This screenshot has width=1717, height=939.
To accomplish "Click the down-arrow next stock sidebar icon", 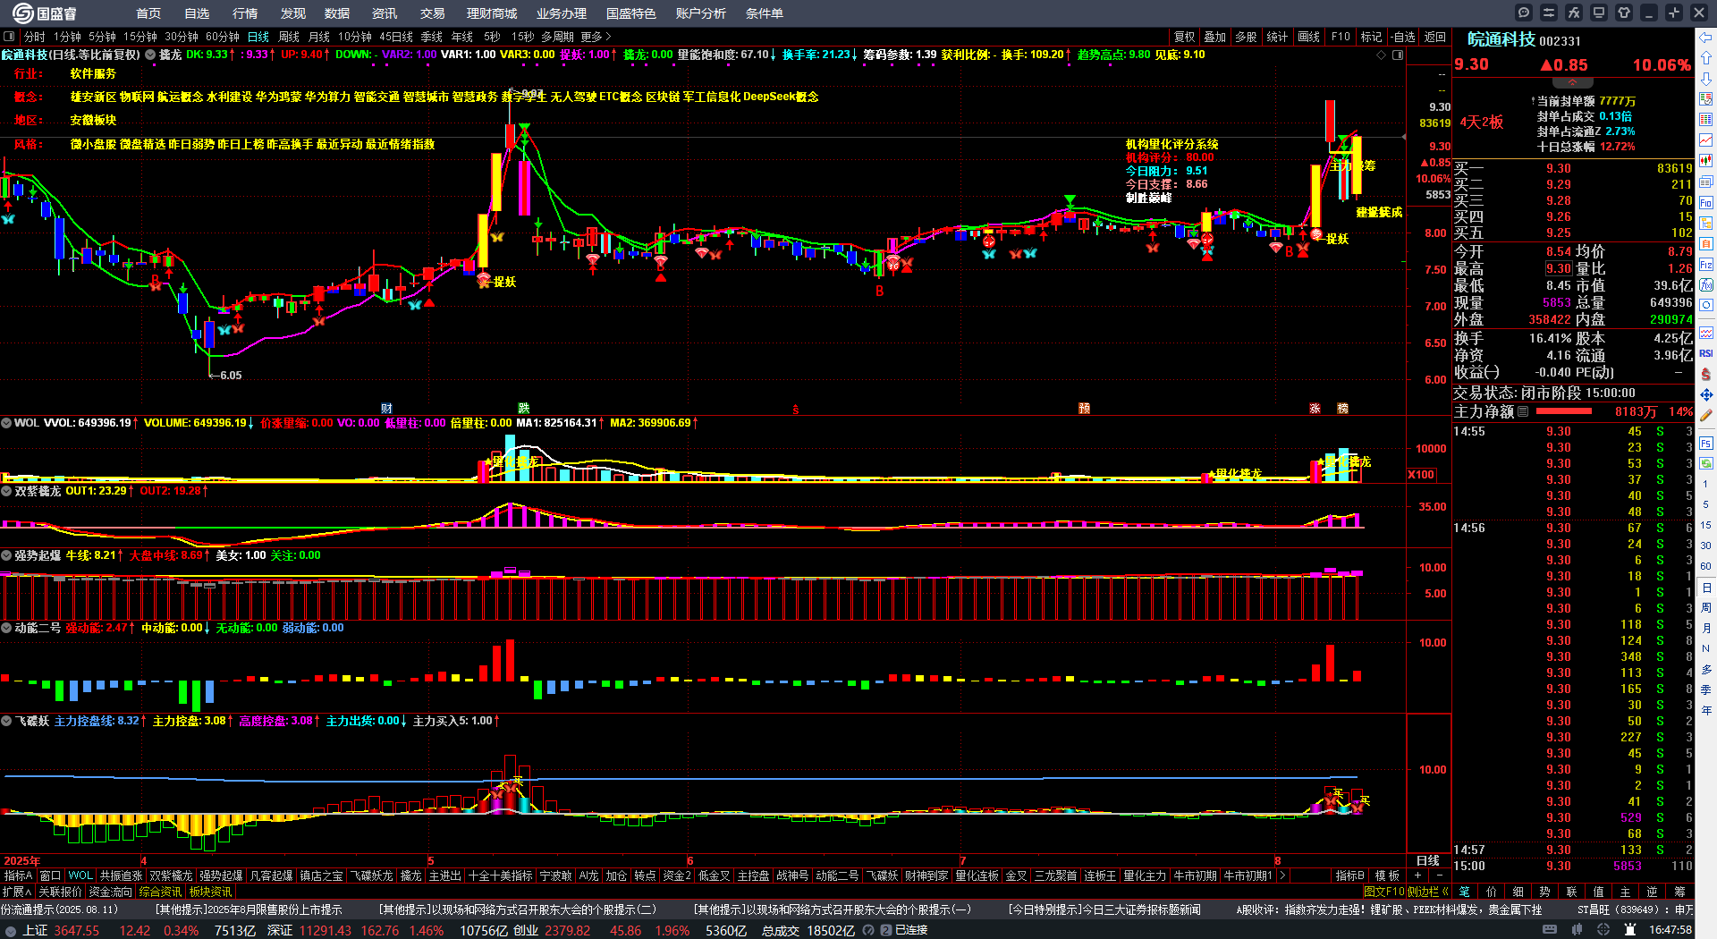I will tap(1706, 79).
